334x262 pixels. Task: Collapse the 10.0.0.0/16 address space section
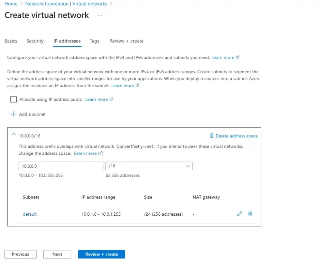pos(13,134)
